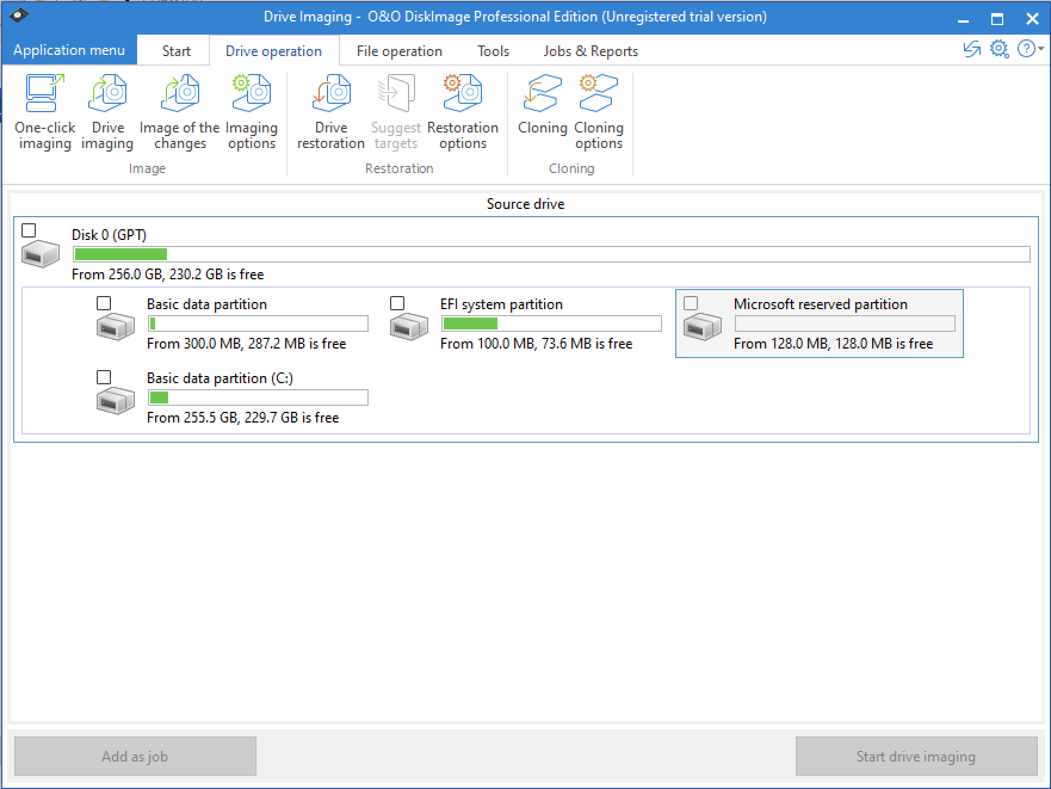1051x789 pixels.
Task: Click the refresh arrows icon in title area
Action: pos(972,49)
